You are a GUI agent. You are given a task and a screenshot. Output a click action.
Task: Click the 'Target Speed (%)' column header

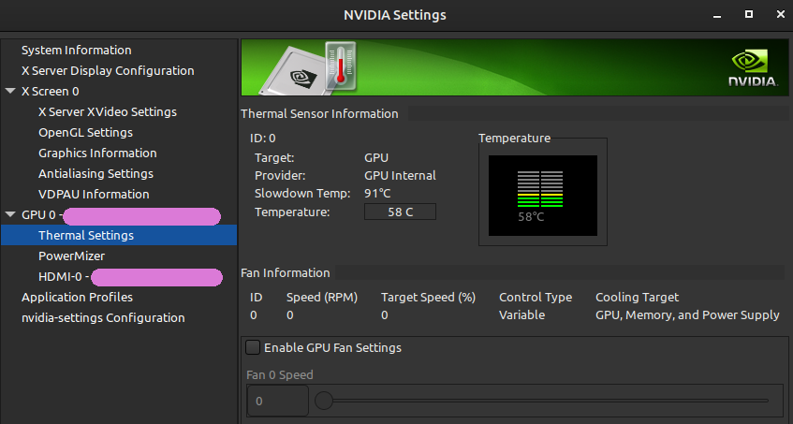tap(429, 297)
